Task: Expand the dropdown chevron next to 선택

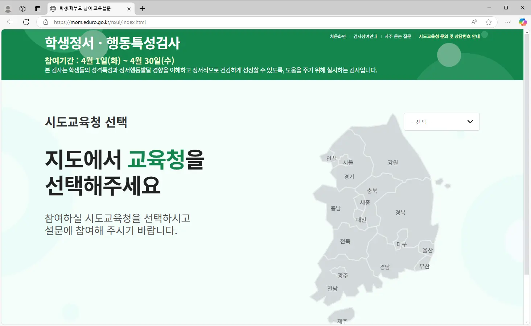Action: coord(470,121)
